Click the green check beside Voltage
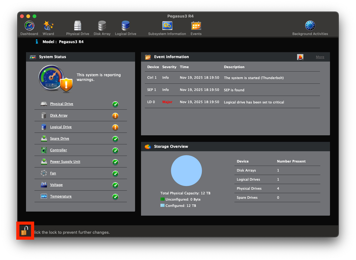Viewport: 356px width, 260px height. (x=115, y=185)
